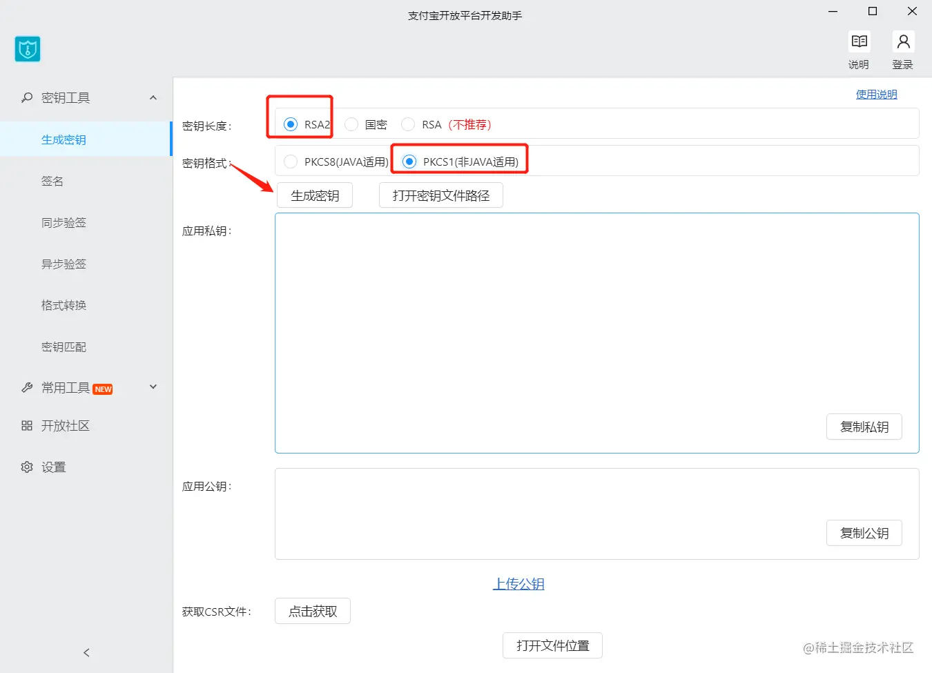Copy public key with 复制公钥
Image resolution: width=932 pixels, height=673 pixels.
coord(864,533)
